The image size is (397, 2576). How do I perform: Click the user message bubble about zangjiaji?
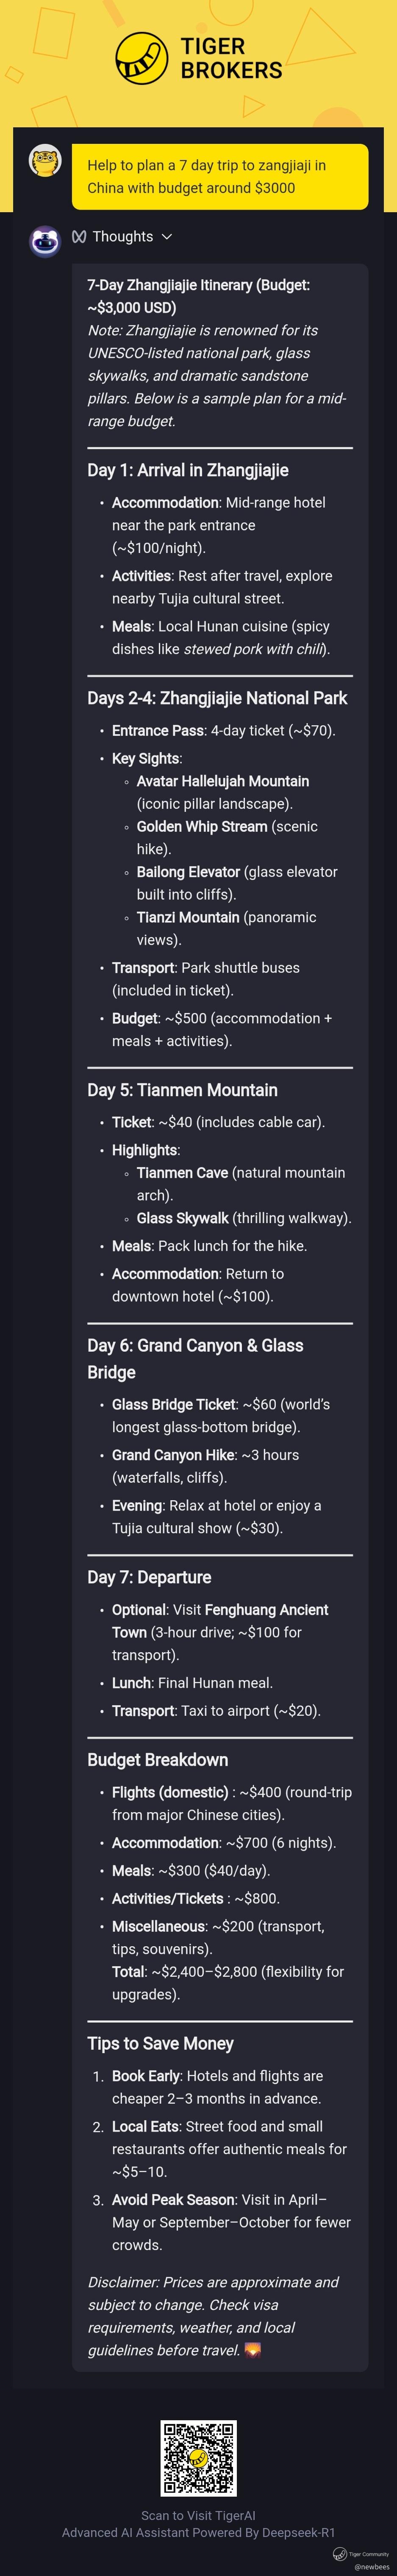219,176
